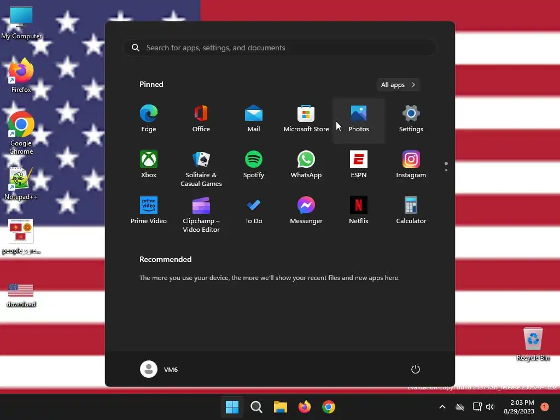Open the network status tray icon

click(x=477, y=407)
